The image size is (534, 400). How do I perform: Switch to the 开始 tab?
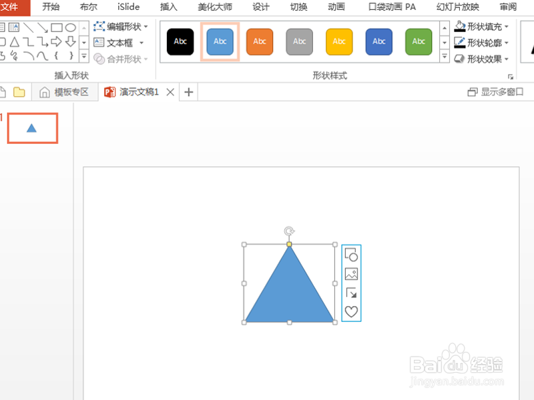coord(51,7)
